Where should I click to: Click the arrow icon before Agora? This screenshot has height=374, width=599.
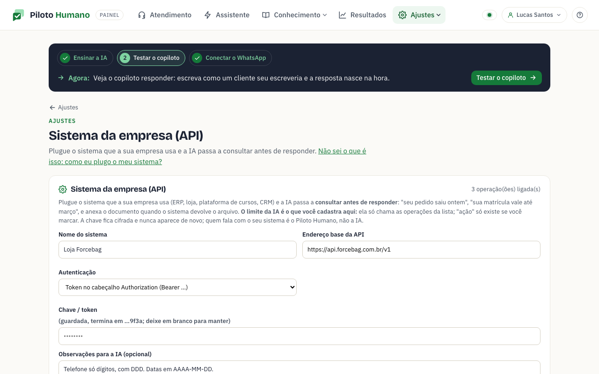pyautogui.click(x=61, y=78)
